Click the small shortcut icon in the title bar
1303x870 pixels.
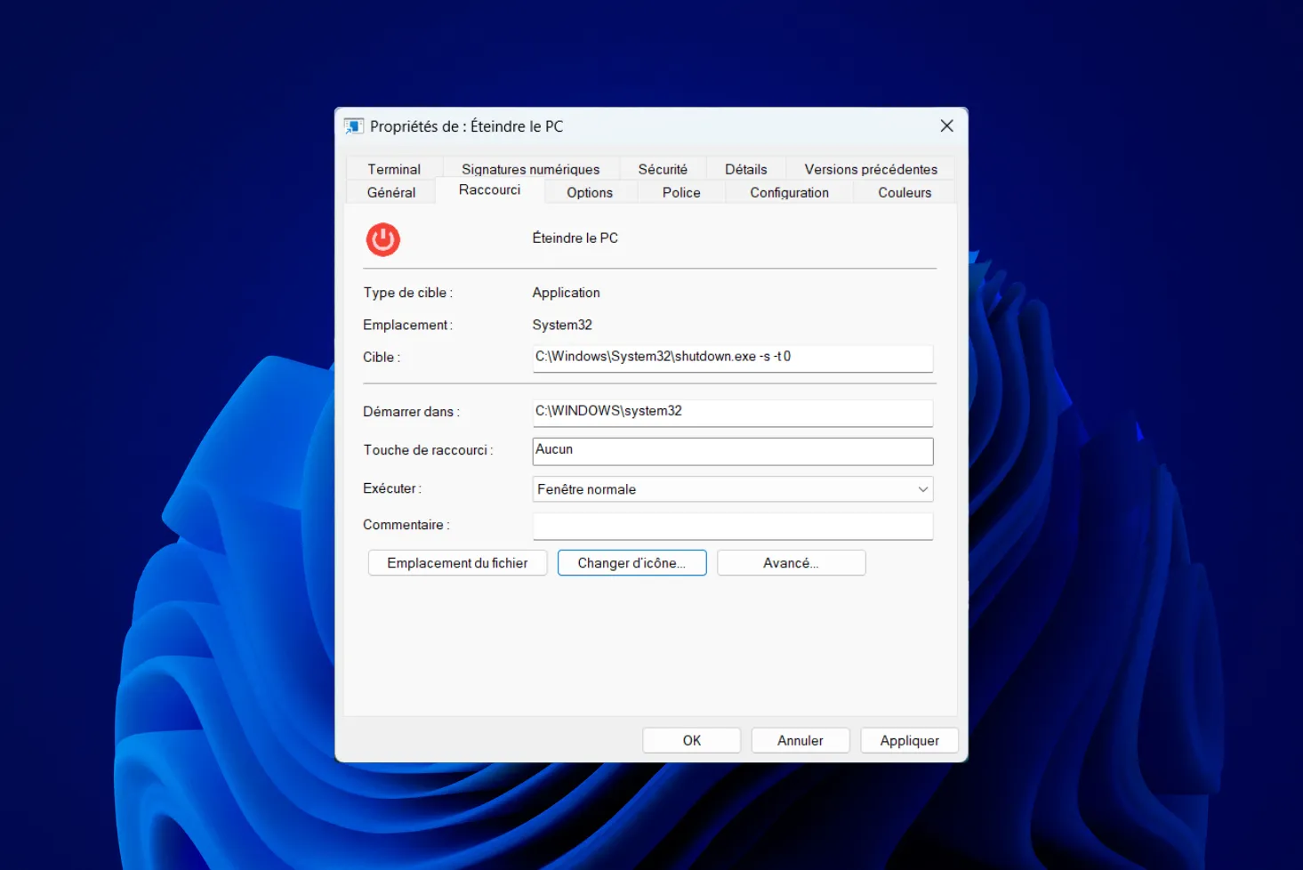click(x=354, y=125)
